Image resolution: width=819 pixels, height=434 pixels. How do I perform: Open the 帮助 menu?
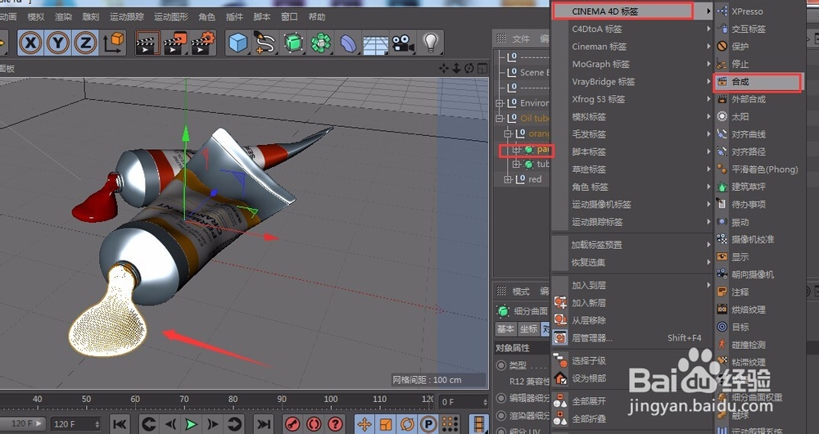pos(316,16)
